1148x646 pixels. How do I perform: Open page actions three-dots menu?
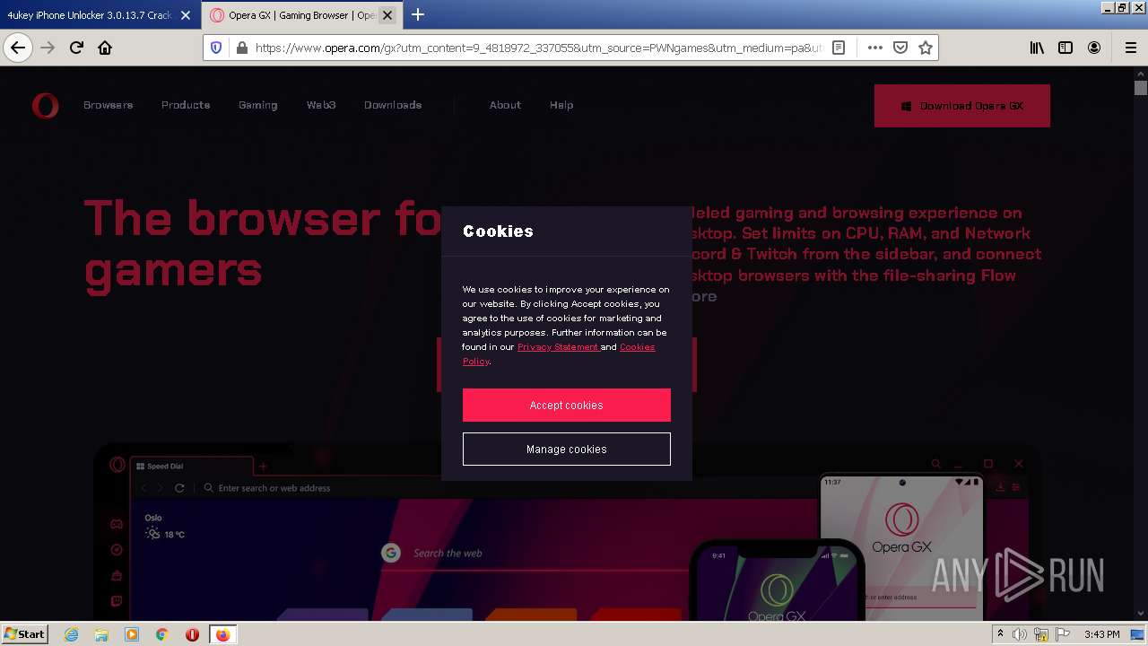(875, 48)
